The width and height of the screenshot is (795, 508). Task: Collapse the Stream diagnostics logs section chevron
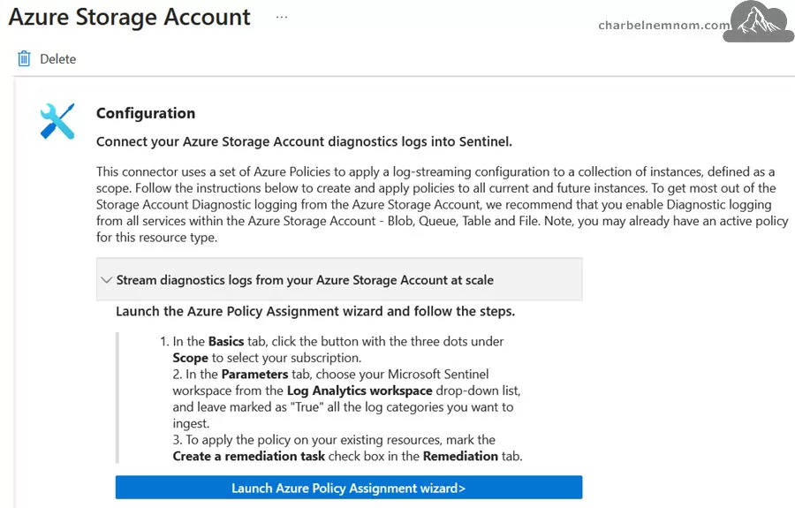(x=107, y=280)
